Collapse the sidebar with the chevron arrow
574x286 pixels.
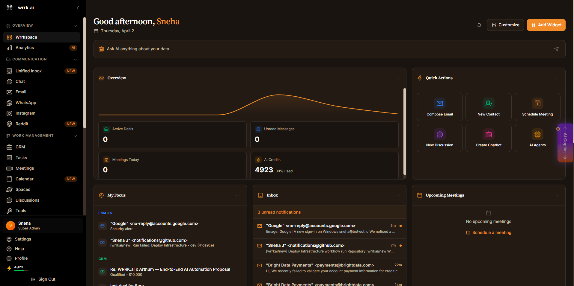78,8
